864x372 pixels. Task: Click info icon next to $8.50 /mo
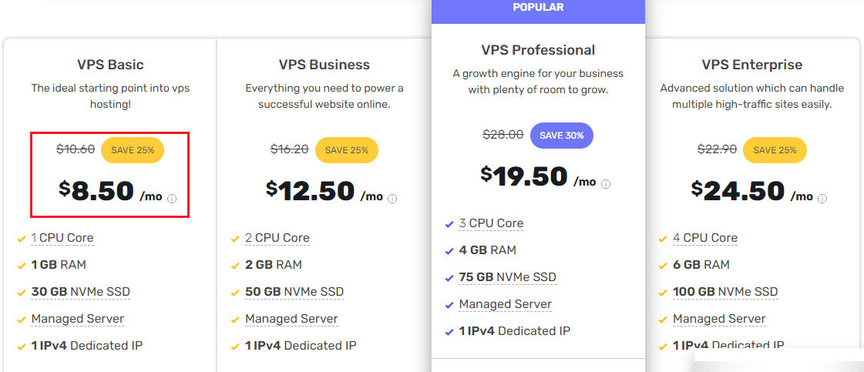click(171, 199)
